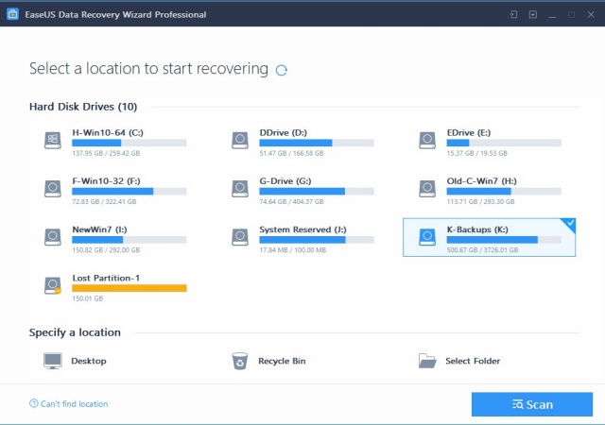Select the System Reserved (J:) partition label
Viewport: 605px width, 425px height.
pyautogui.click(x=302, y=229)
